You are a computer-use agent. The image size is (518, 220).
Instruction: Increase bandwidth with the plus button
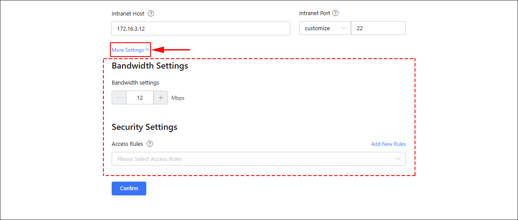coord(161,98)
